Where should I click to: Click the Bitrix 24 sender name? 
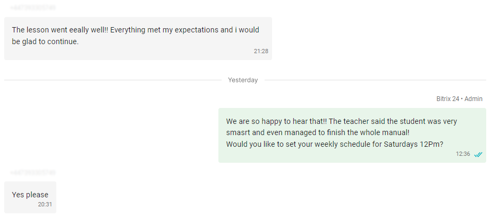tap(448, 99)
